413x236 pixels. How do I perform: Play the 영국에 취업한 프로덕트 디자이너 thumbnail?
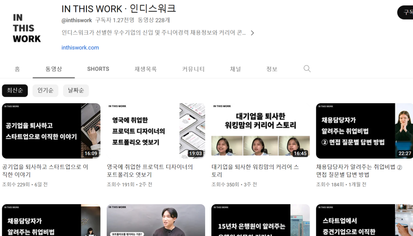click(x=156, y=131)
